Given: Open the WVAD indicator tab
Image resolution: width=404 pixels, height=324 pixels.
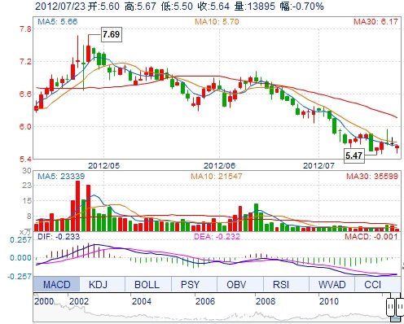Looking at the screenshot, I should tap(332, 284).
